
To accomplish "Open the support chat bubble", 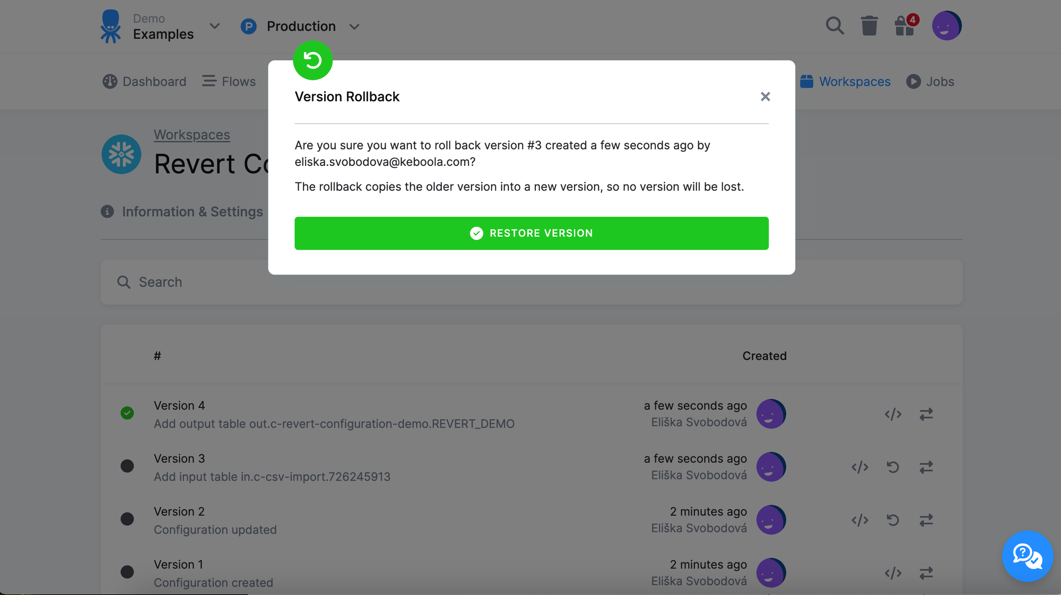I will (x=1027, y=556).
